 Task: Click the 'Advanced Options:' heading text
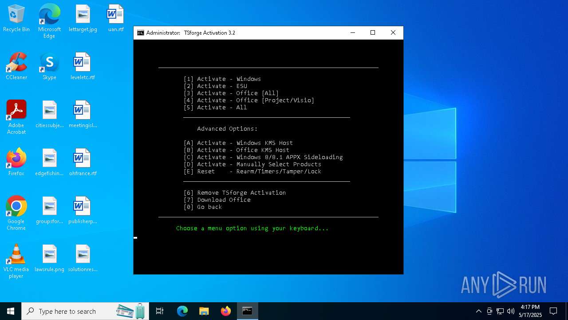[x=227, y=128]
